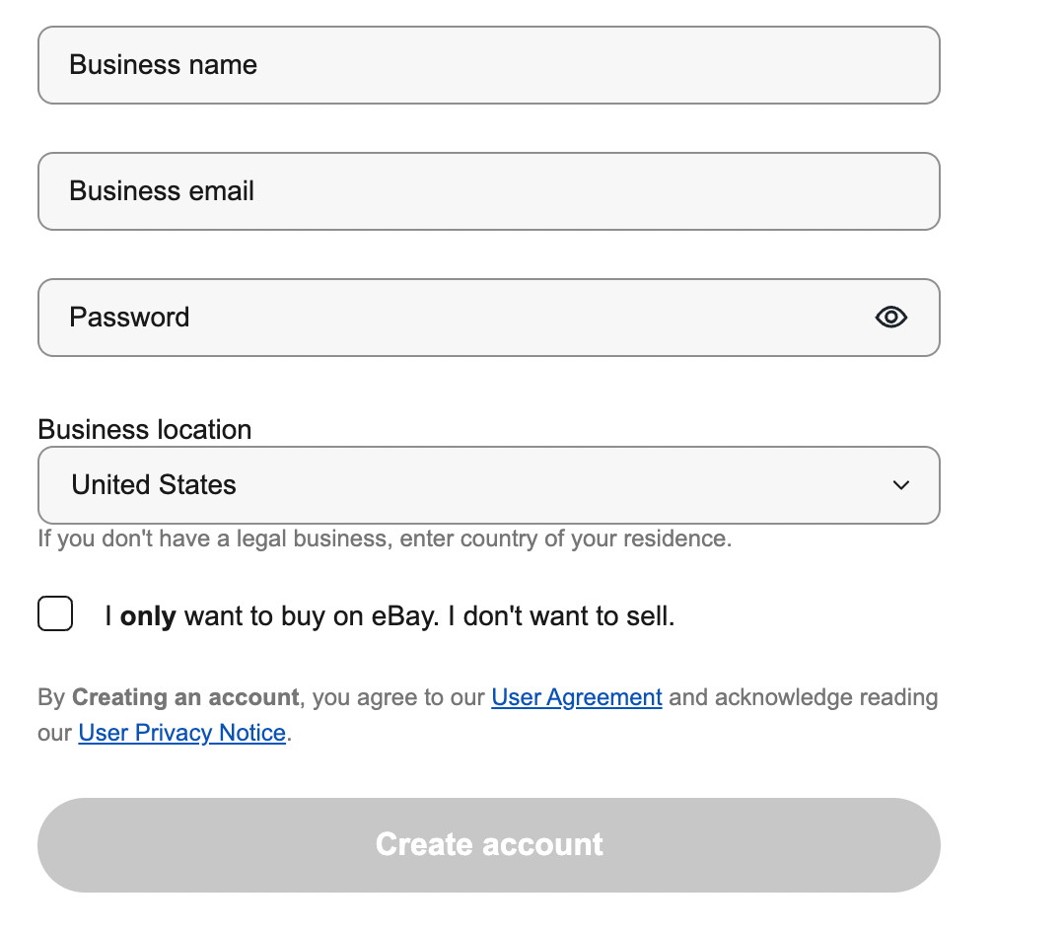Click "I don't want to sell" text
The width and height of the screenshot is (1063, 931).
[561, 616]
